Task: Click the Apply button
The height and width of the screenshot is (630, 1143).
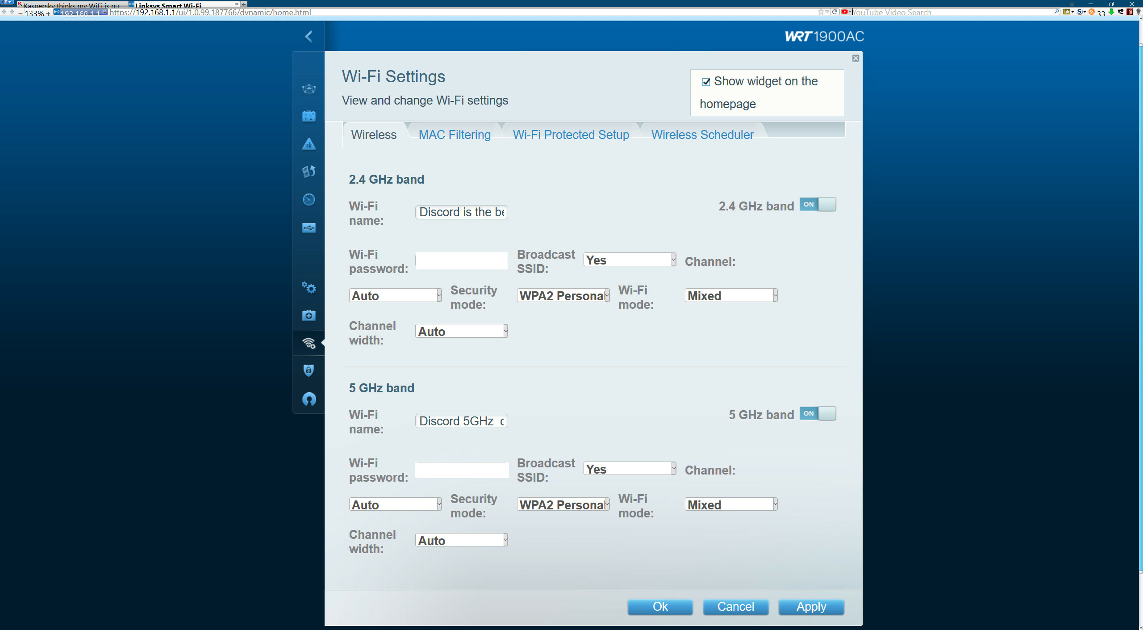Action: coord(811,606)
